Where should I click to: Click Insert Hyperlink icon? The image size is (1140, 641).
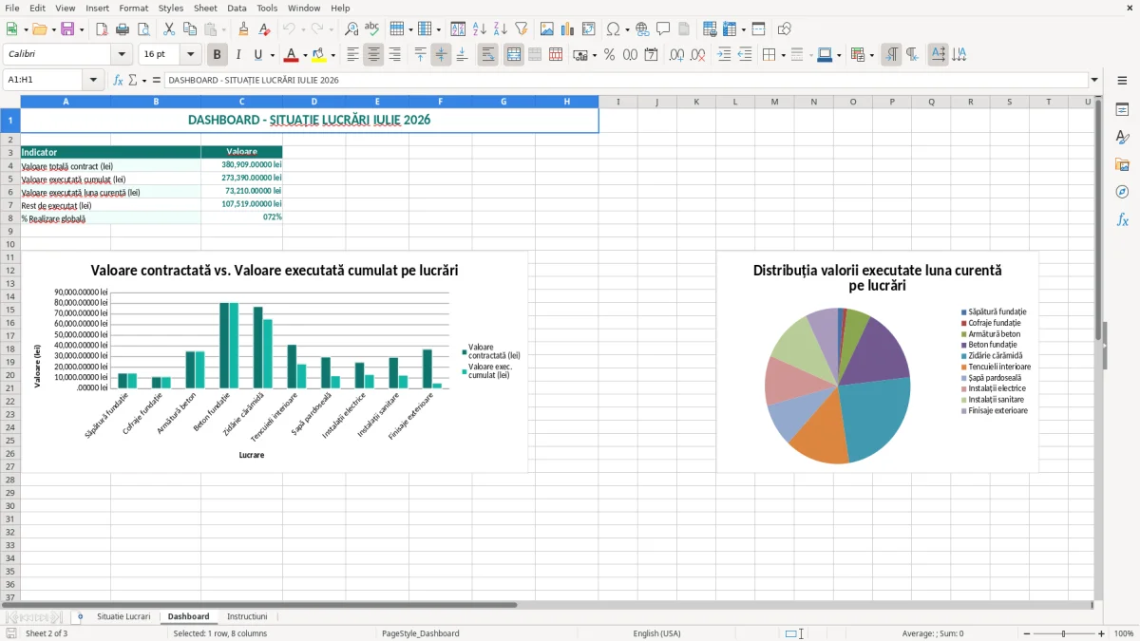(642, 29)
